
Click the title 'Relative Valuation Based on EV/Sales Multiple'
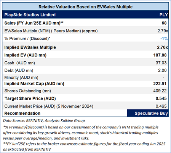point(85,7)
